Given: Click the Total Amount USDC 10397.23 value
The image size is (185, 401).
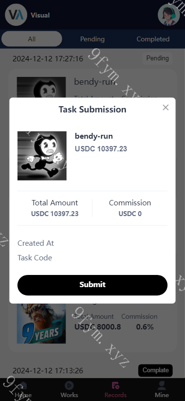Looking at the screenshot, I should click(54, 214).
